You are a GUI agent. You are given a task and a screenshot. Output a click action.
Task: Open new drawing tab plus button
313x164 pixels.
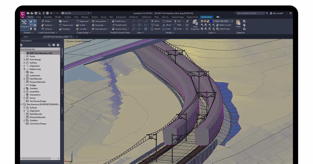click(x=77, y=37)
